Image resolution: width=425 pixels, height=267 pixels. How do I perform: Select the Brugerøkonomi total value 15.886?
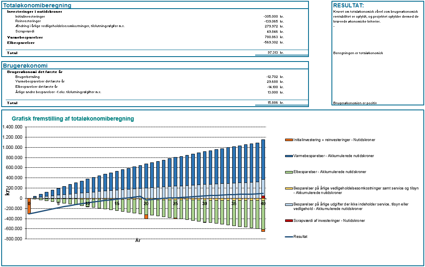(272, 103)
